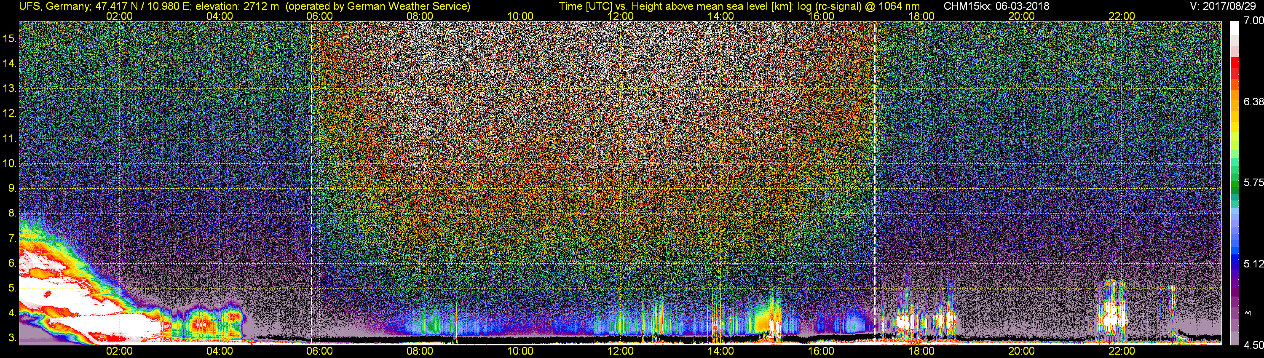This screenshot has width=1264, height=358.
Task: Click the 08:00 label on top time axis
Action: pos(420,16)
